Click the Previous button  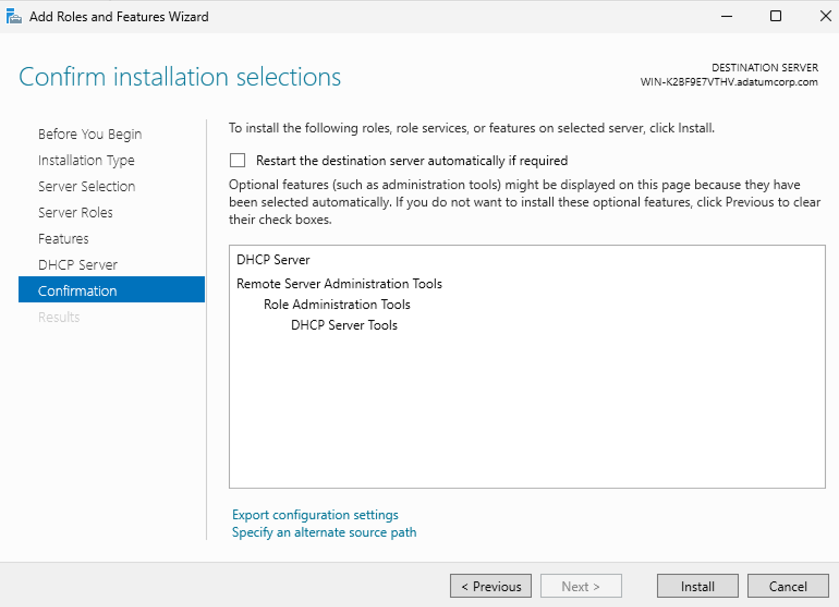click(491, 586)
